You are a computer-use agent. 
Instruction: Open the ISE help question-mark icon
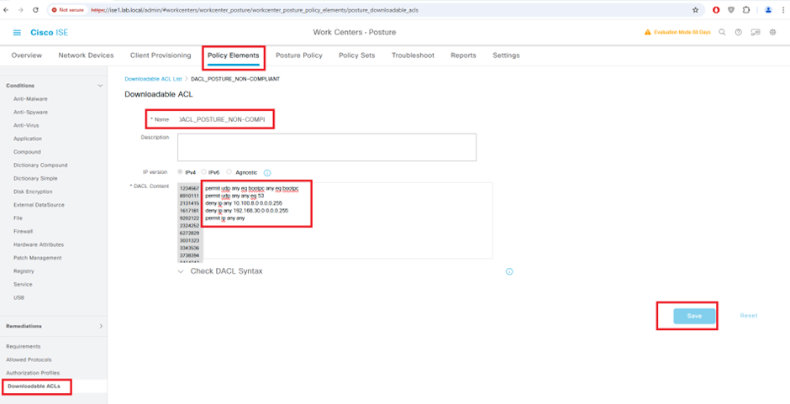pos(738,32)
